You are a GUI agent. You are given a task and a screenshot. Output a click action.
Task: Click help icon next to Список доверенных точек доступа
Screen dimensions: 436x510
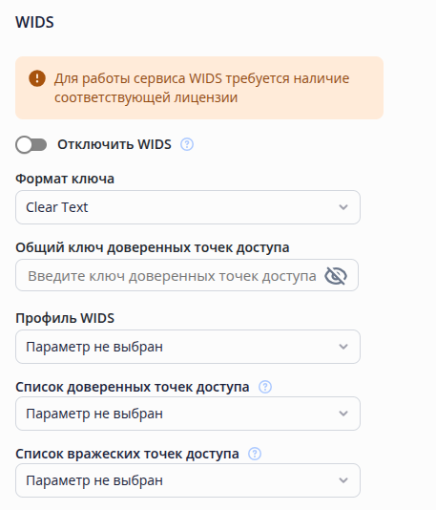pyautogui.click(x=265, y=387)
